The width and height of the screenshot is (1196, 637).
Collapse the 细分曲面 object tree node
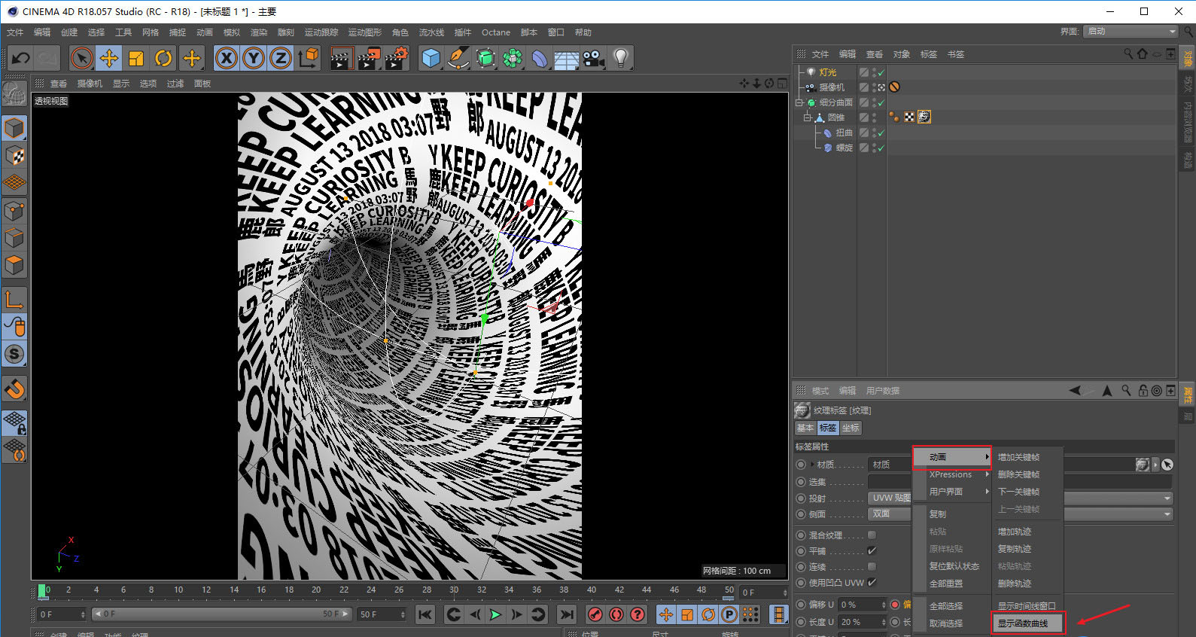click(x=800, y=102)
